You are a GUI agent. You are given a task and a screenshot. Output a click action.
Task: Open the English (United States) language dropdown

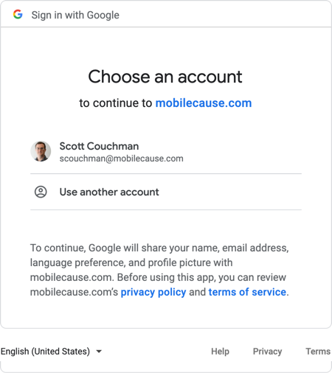pos(51,352)
